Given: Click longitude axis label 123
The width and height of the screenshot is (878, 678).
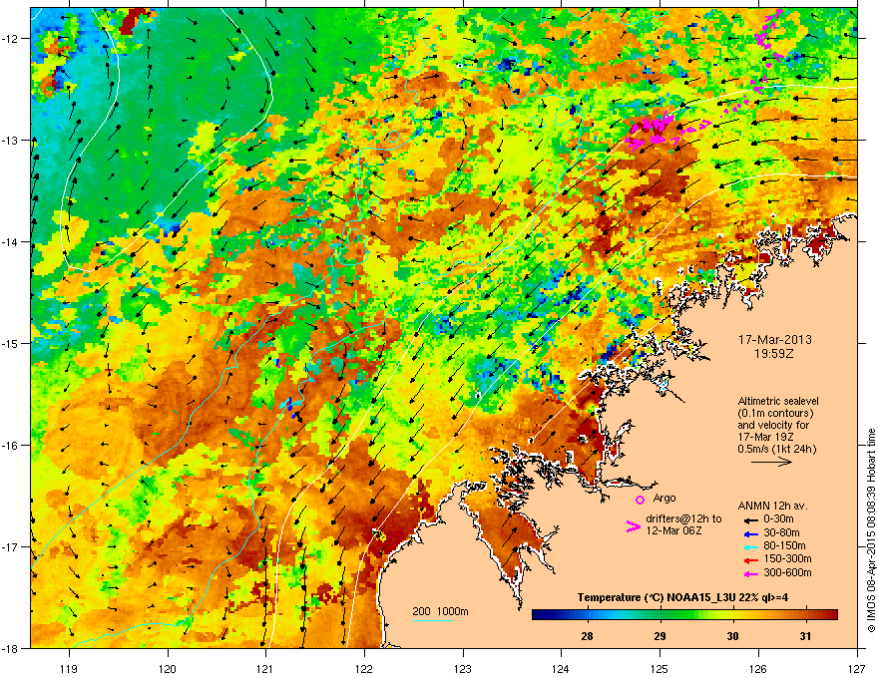Looking at the screenshot, I should (463, 670).
